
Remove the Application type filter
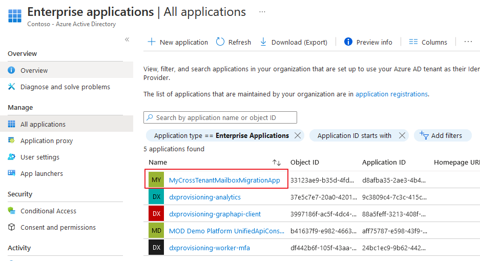point(298,135)
